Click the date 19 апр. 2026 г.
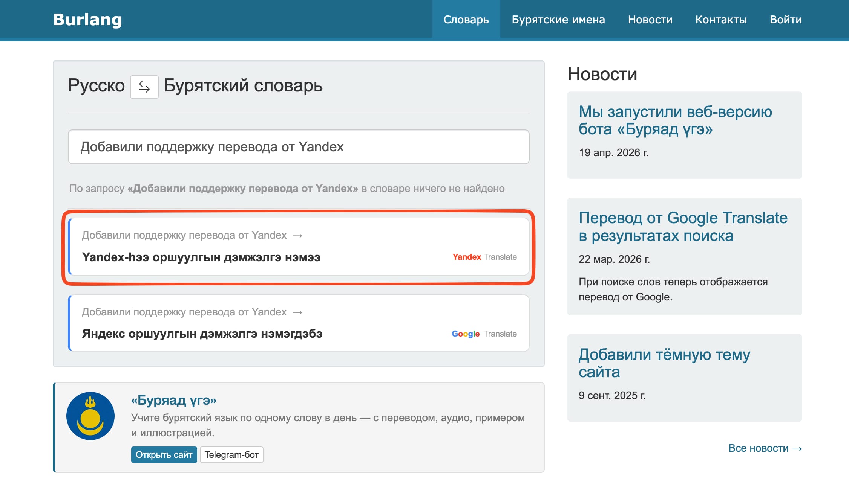This screenshot has width=849, height=486. (613, 152)
